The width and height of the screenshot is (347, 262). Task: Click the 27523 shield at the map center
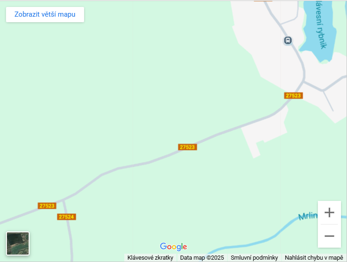pos(188,147)
